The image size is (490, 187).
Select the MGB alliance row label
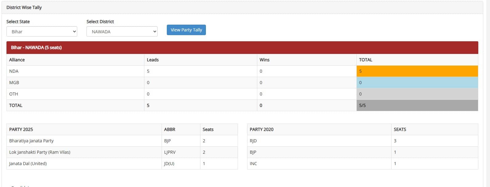[x=14, y=83]
